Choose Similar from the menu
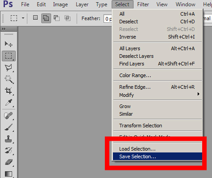The width and height of the screenshot is (212, 178). point(157,114)
